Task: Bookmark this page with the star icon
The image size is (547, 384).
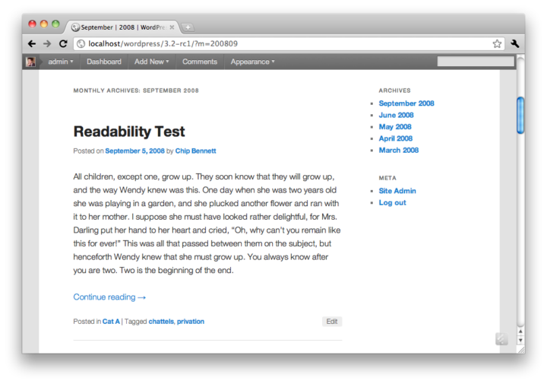Action: [497, 43]
